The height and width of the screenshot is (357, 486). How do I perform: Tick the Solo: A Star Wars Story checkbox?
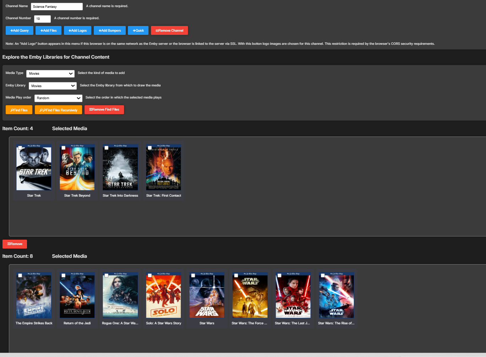click(x=150, y=275)
